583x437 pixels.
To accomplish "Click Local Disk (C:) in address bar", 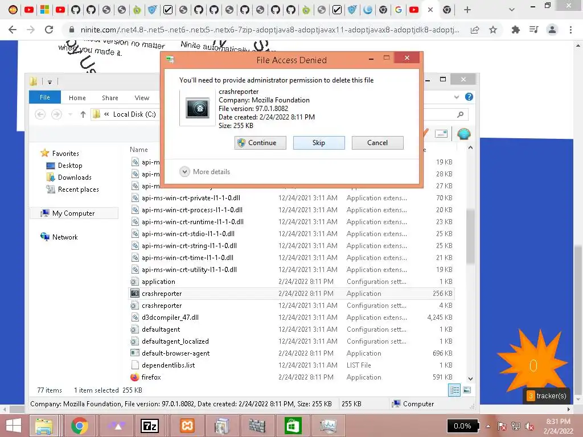I will click(134, 114).
